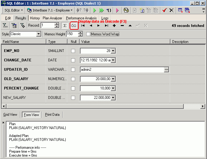Image resolution: width=207 pixels, height=159 pixels.
Task: Go to previous record navigator arrow
Action: coord(91,26)
